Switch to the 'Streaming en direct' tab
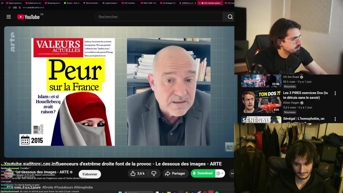 (53, 3)
